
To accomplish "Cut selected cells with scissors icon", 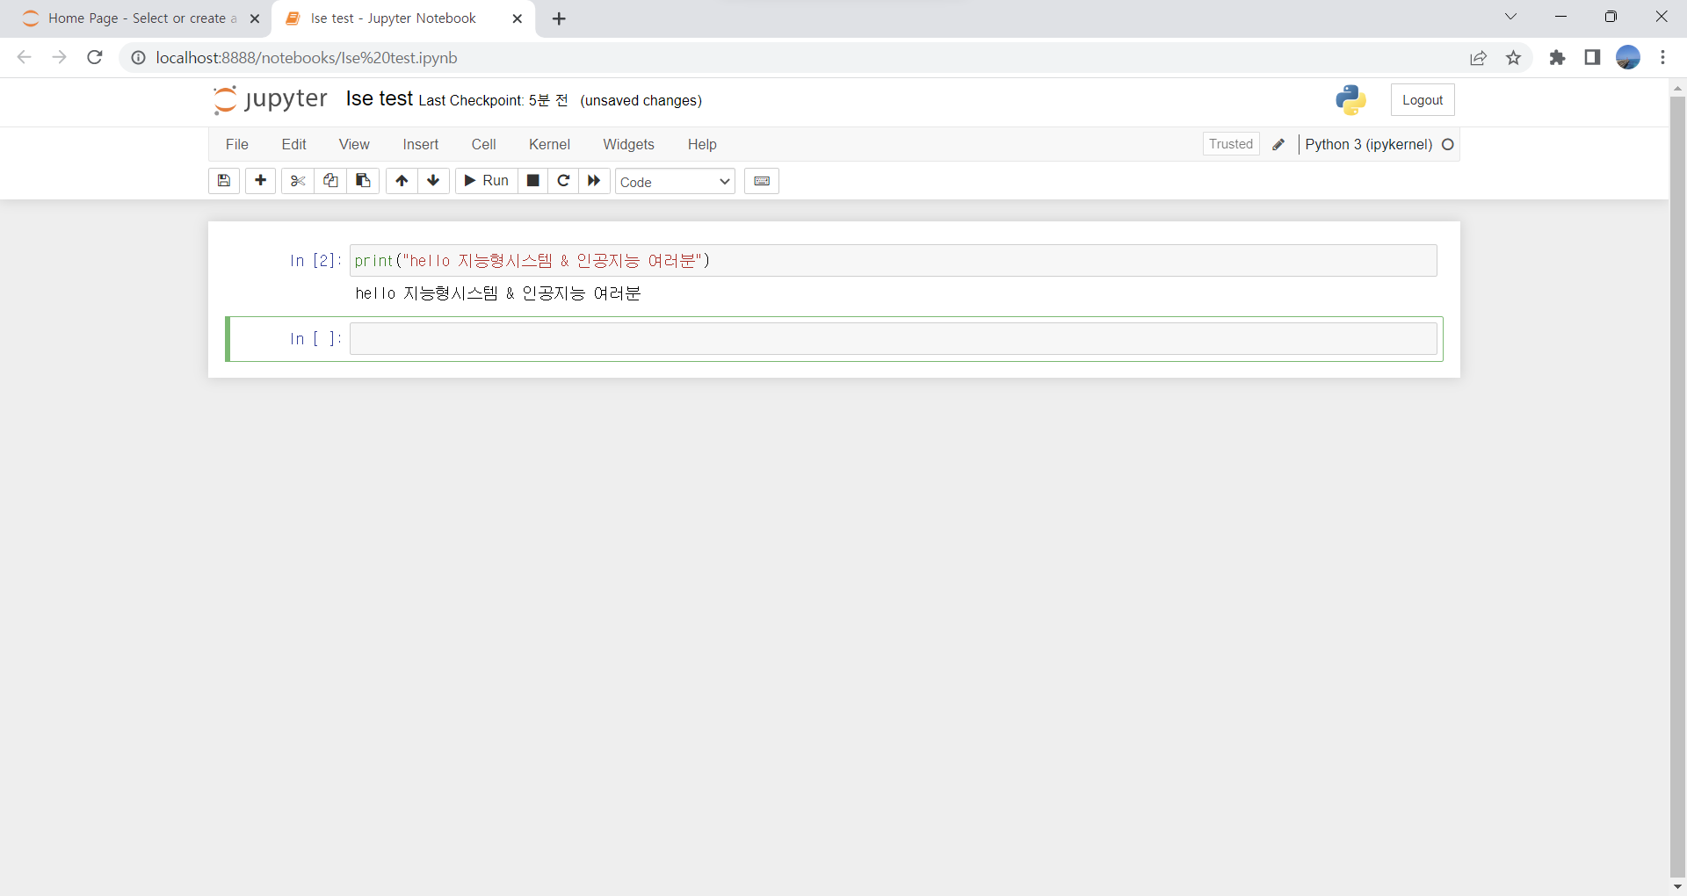I will (x=298, y=181).
